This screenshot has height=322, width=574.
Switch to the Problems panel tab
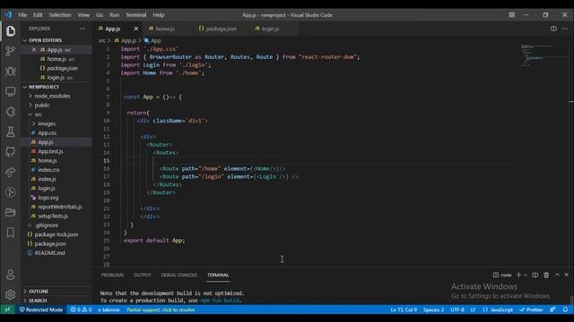point(112,275)
